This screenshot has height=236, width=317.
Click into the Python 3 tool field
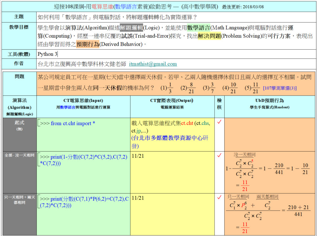click(x=176, y=54)
